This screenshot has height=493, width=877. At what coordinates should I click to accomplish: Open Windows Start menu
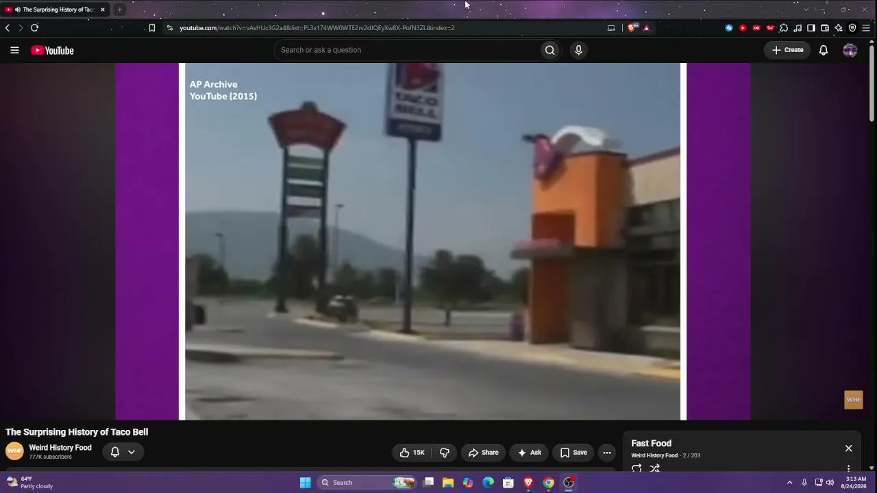click(x=305, y=483)
